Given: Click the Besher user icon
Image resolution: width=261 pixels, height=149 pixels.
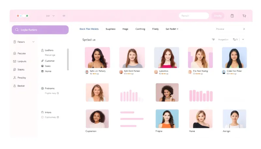Looking at the screenshot, I should pos(15,86).
